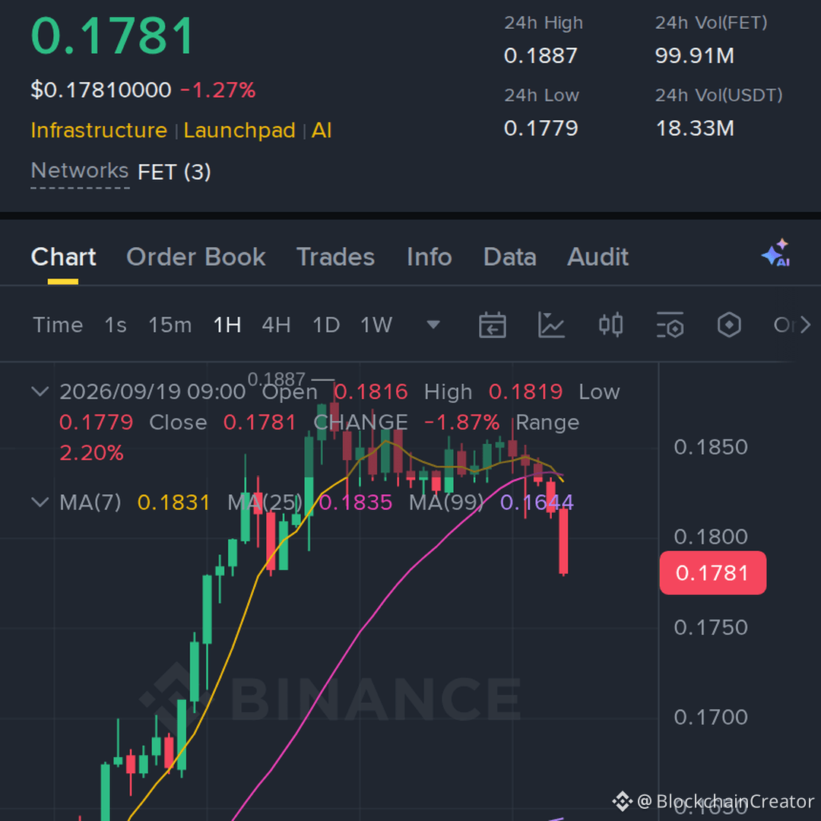Collapse the MA indicator legend chevron
Screen dimensions: 821x821
point(40,502)
